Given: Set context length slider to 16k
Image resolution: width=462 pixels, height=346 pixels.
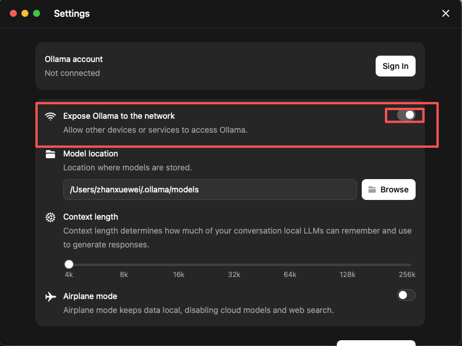Looking at the screenshot, I should pyautogui.click(x=179, y=264).
